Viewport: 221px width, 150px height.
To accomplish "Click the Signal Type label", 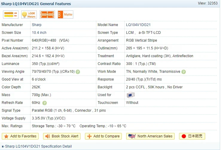I will pos(11,110).
